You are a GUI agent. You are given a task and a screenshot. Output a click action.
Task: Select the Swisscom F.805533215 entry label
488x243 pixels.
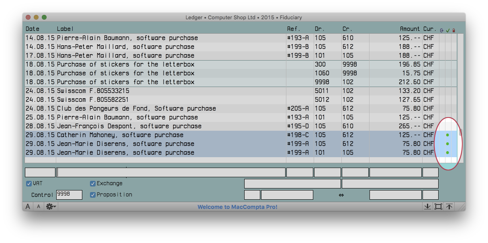(x=93, y=91)
